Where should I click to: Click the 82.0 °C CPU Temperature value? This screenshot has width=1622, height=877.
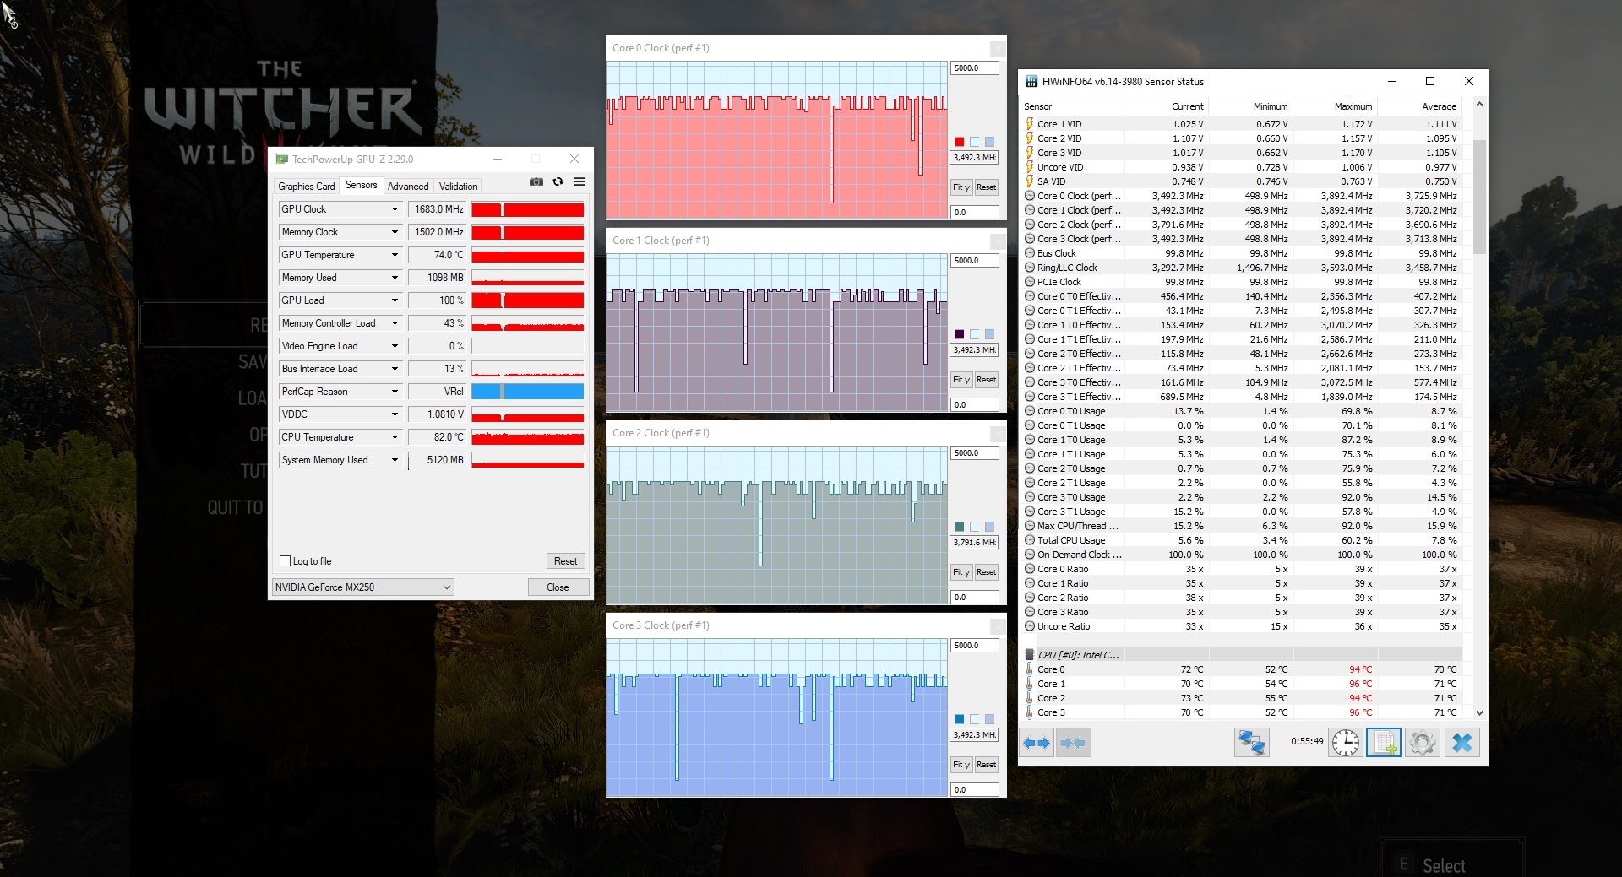[x=438, y=437]
